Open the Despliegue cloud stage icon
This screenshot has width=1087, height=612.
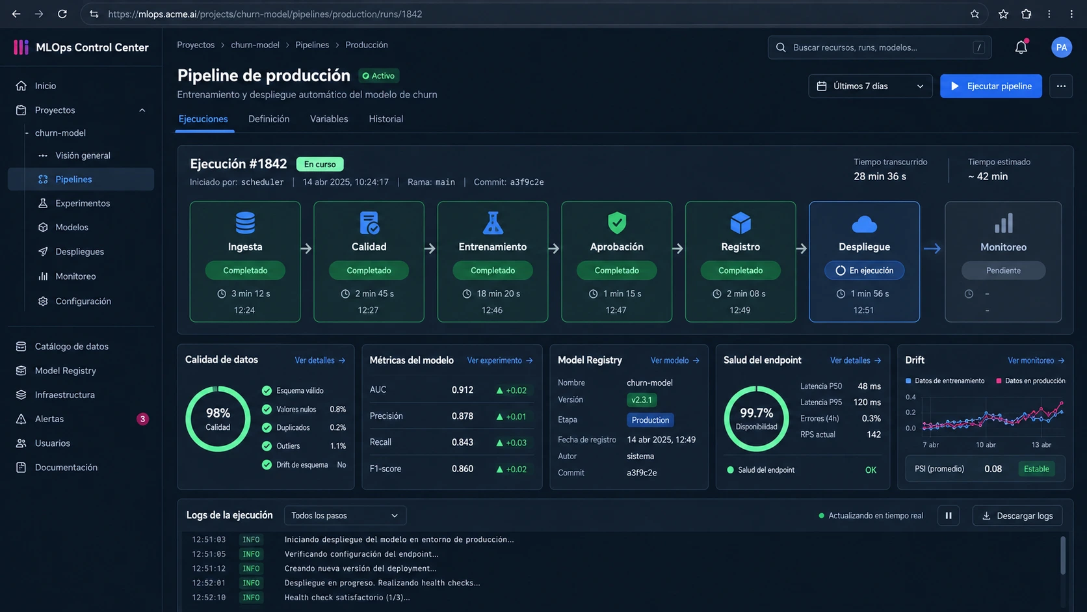coord(864,224)
